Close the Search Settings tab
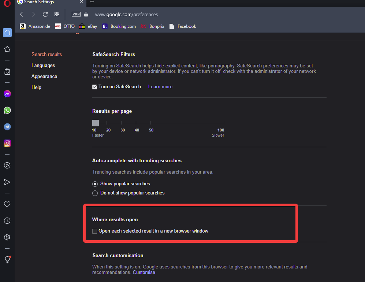365x282 pixels. coord(81,2)
